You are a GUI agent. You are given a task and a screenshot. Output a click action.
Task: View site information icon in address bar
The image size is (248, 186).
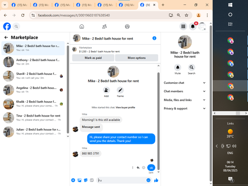(x=33, y=15)
